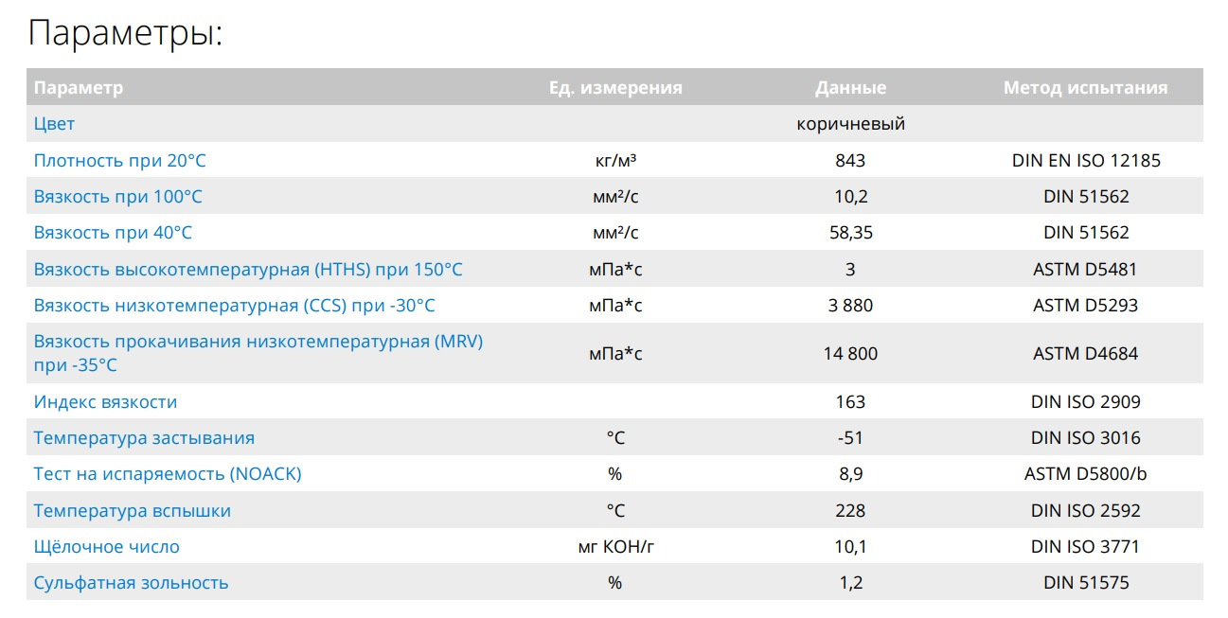Click the "ASTM D5800/b" test method cell

1085,474
